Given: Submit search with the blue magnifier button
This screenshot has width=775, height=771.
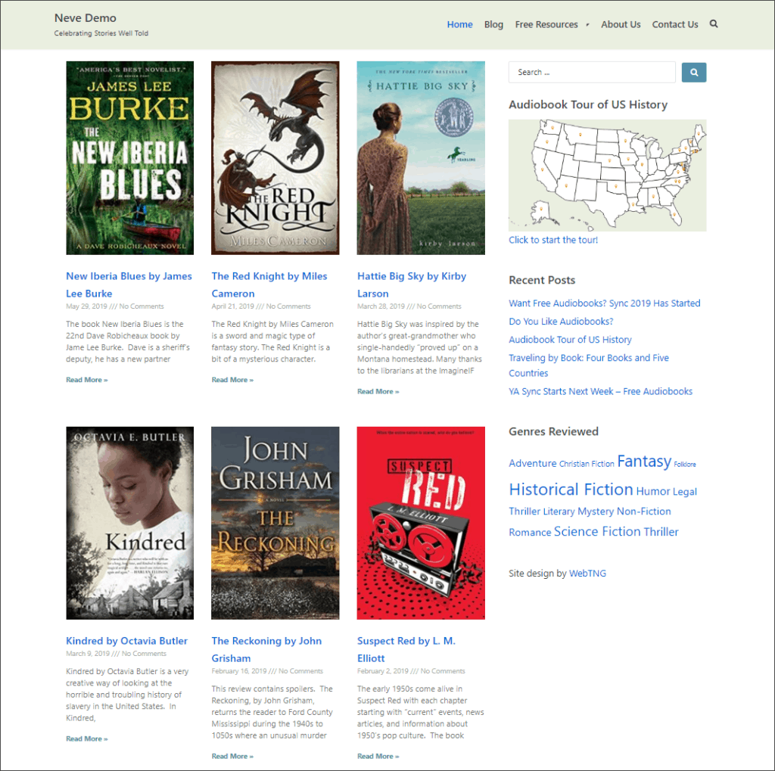Looking at the screenshot, I should click(693, 72).
